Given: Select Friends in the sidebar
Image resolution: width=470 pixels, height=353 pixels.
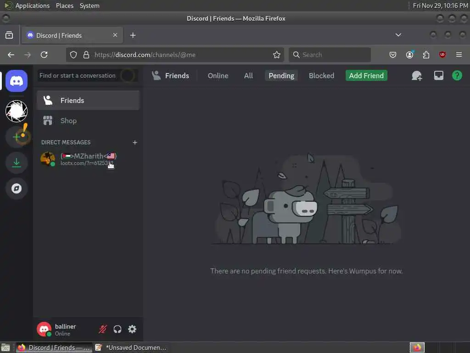Looking at the screenshot, I should click(x=88, y=100).
